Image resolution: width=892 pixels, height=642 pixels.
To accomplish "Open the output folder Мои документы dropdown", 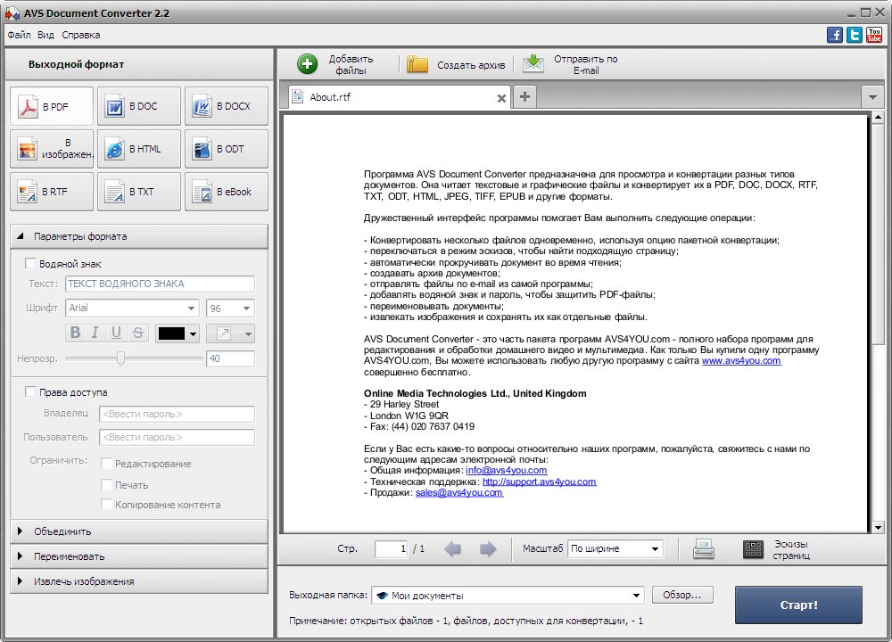I will 507,596.
